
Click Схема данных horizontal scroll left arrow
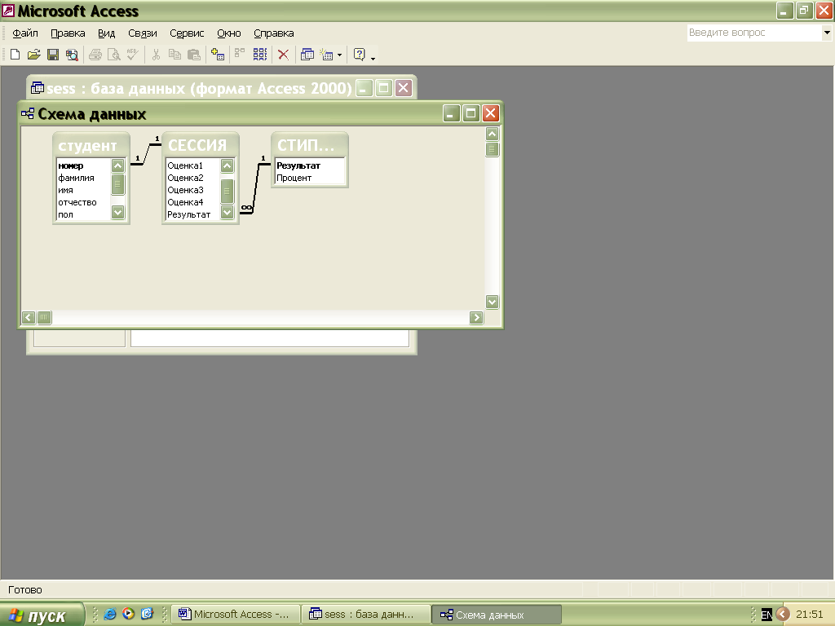coord(29,318)
